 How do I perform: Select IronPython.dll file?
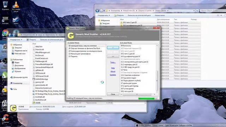coord(41,100)
